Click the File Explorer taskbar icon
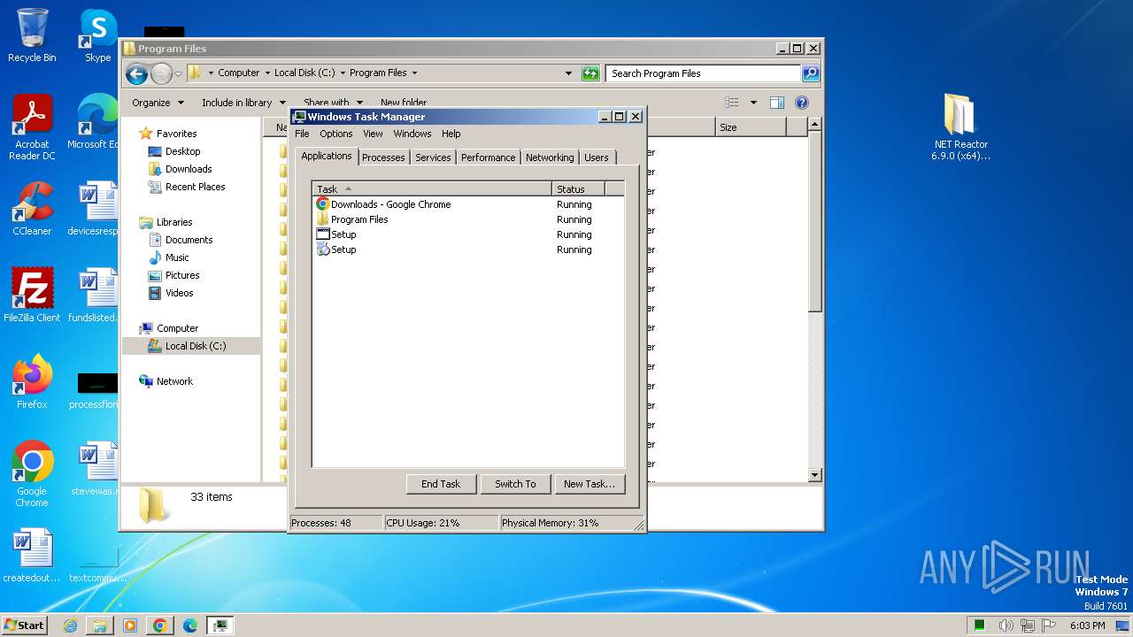Image resolution: width=1133 pixels, height=637 pixels. [x=100, y=625]
